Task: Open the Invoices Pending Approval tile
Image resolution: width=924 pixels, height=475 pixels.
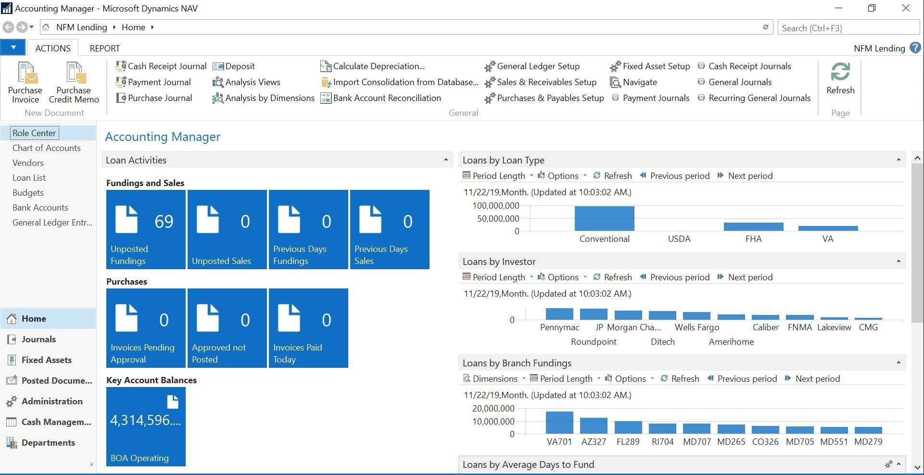Action: coord(146,328)
